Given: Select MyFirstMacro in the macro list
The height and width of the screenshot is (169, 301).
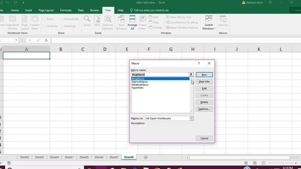Looking at the screenshot, I should (x=140, y=82).
